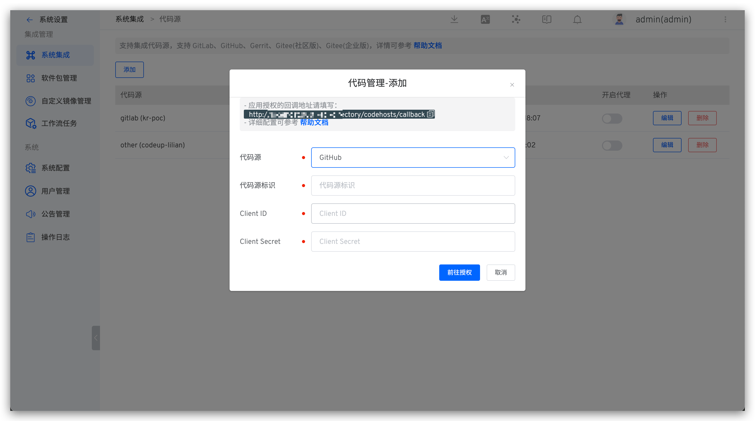755x421 pixels.
Task: Open the 帮助文档 link in dialog
Action: tap(314, 122)
